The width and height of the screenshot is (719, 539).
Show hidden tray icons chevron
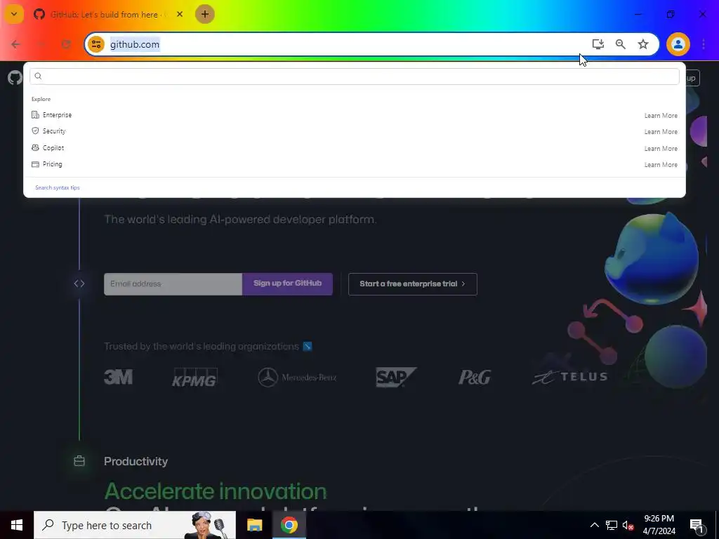[594, 525]
